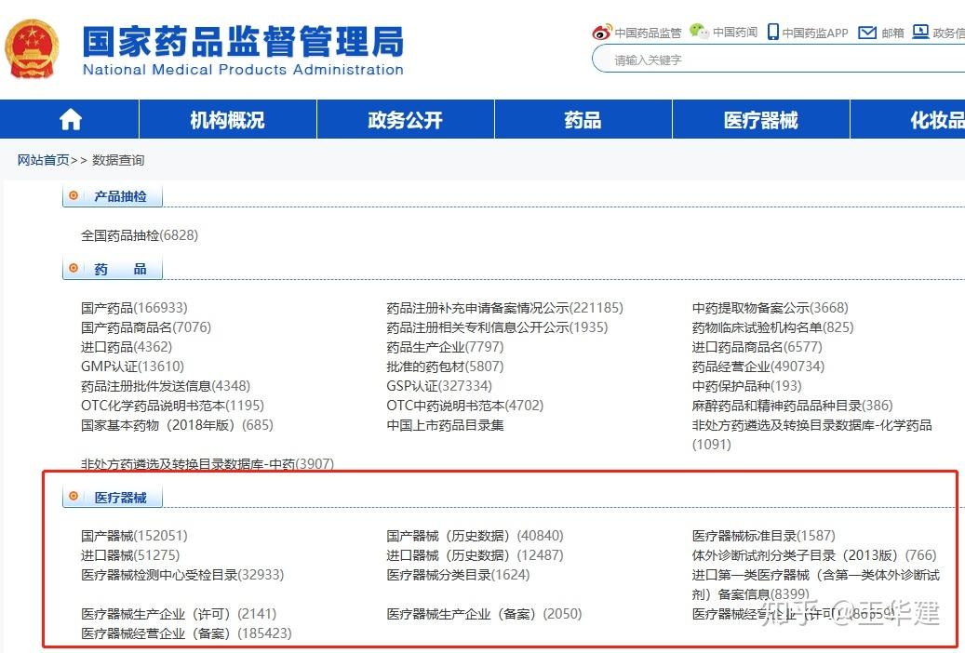Expand the 产品抽检 section header
The image size is (965, 653).
(115, 195)
